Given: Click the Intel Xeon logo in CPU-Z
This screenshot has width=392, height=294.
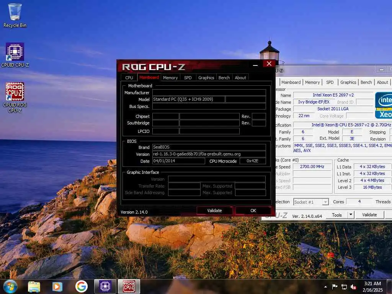Looking at the screenshot, I should click(384, 105).
